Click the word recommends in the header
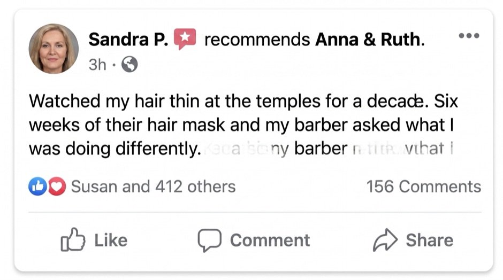This screenshot has width=503, height=280. pos(257,40)
